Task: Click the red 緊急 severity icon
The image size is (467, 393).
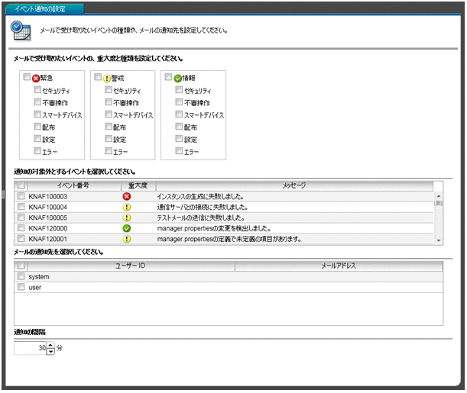Action: [x=36, y=79]
